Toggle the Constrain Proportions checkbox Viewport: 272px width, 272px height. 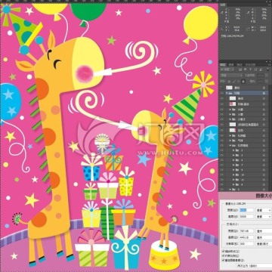tap(223, 255)
